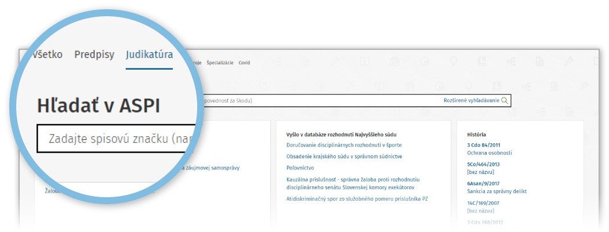Open Rozšírené vyhľadávanie advanced search
Screen dimensions: 609x232
[471, 100]
